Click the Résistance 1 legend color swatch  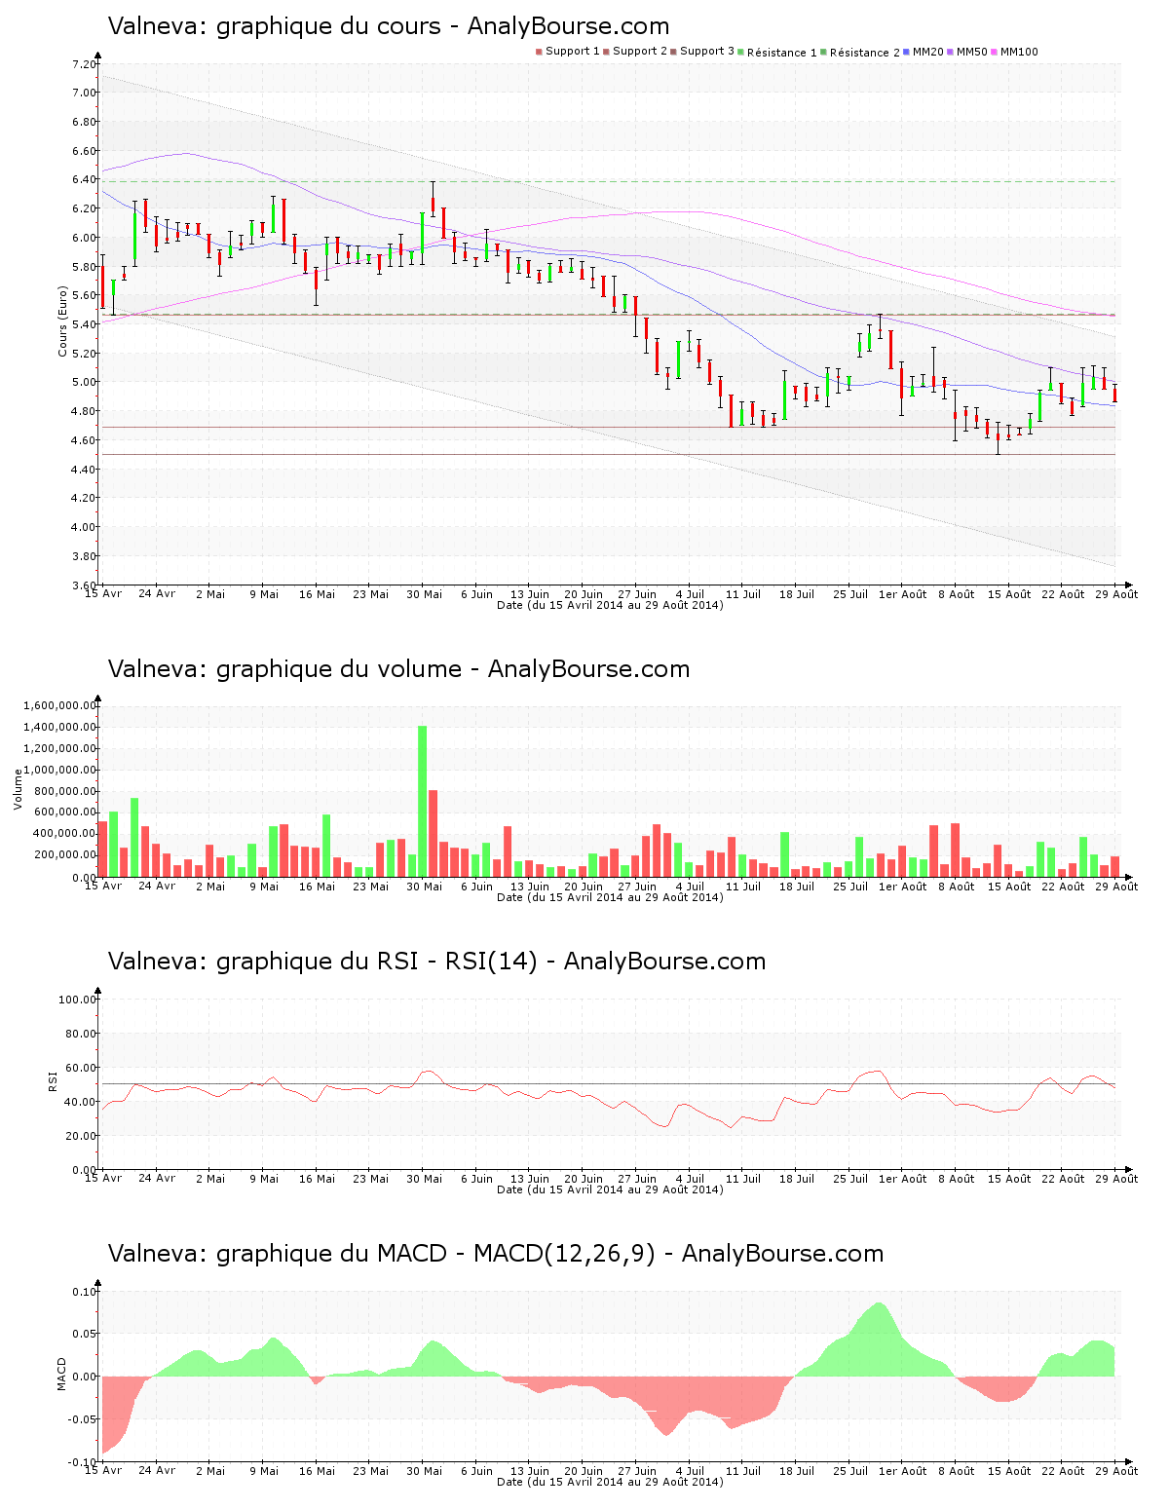point(741,52)
